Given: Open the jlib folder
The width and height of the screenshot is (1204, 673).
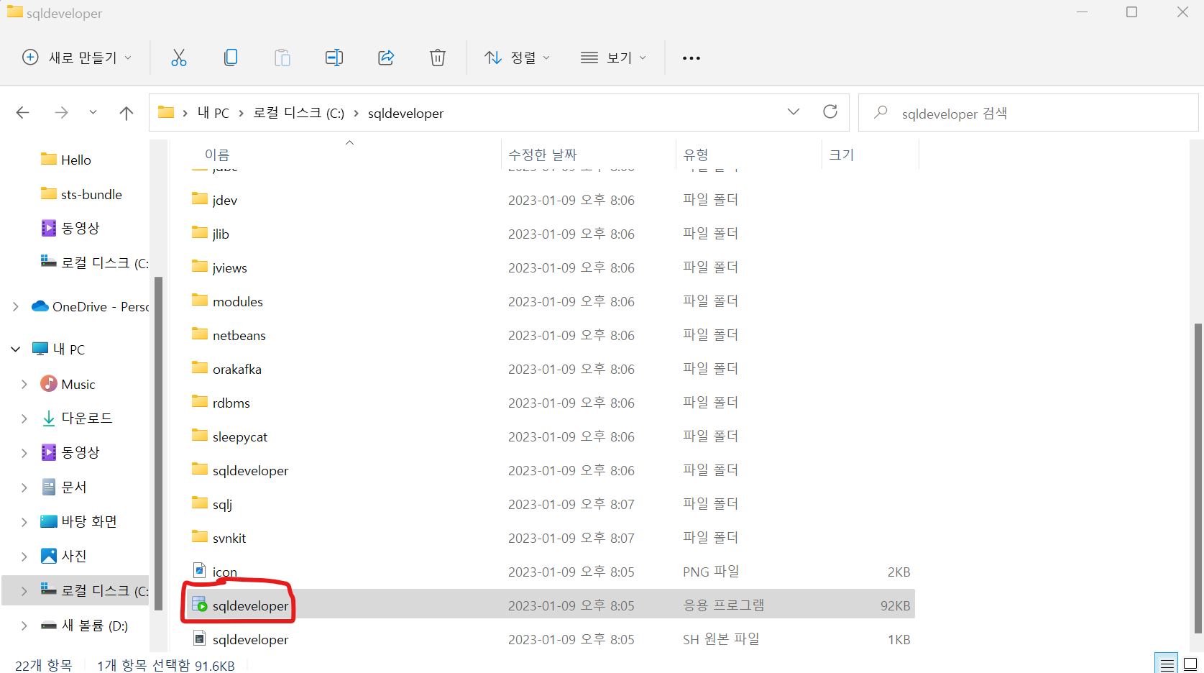Looking at the screenshot, I should [x=550, y=234].
